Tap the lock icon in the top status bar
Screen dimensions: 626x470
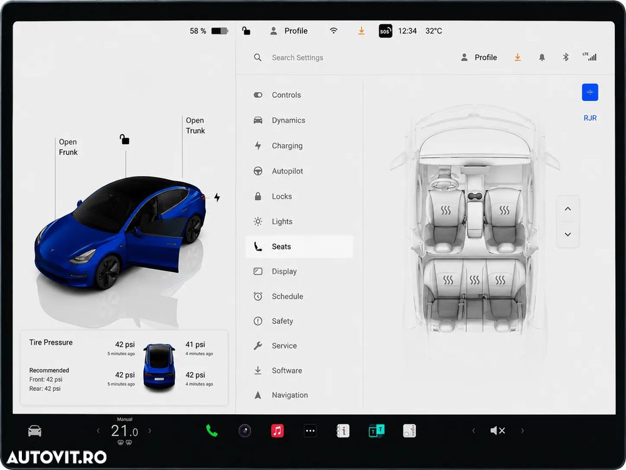(246, 31)
